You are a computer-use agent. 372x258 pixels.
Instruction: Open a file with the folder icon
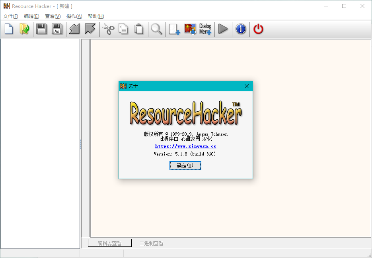tap(24, 29)
